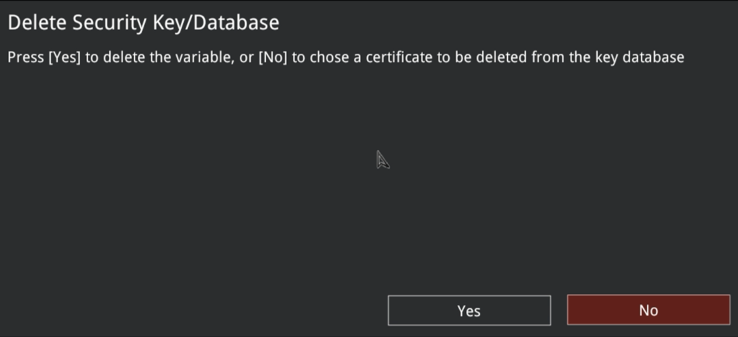This screenshot has height=337, width=738.
Task: Click the Yes button
Action: (469, 310)
